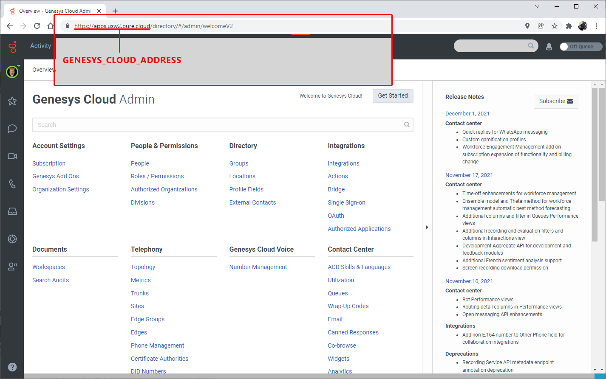Viewport: 606px width, 379px height.
Task: Open Authorized Applications
Action: tap(359, 229)
